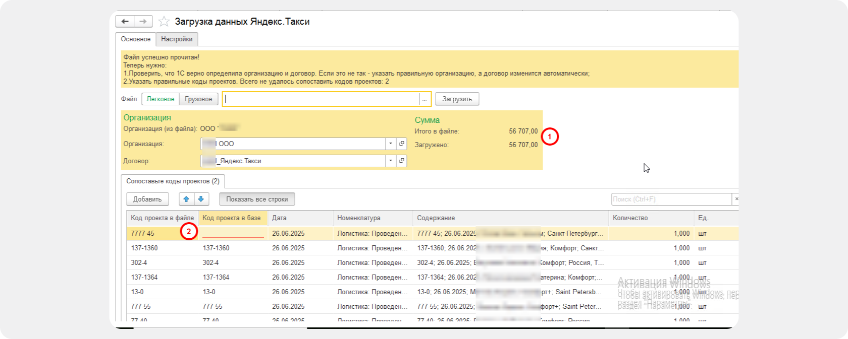Move row down with blue down arrow
This screenshot has height=339, width=848.
[x=201, y=199]
